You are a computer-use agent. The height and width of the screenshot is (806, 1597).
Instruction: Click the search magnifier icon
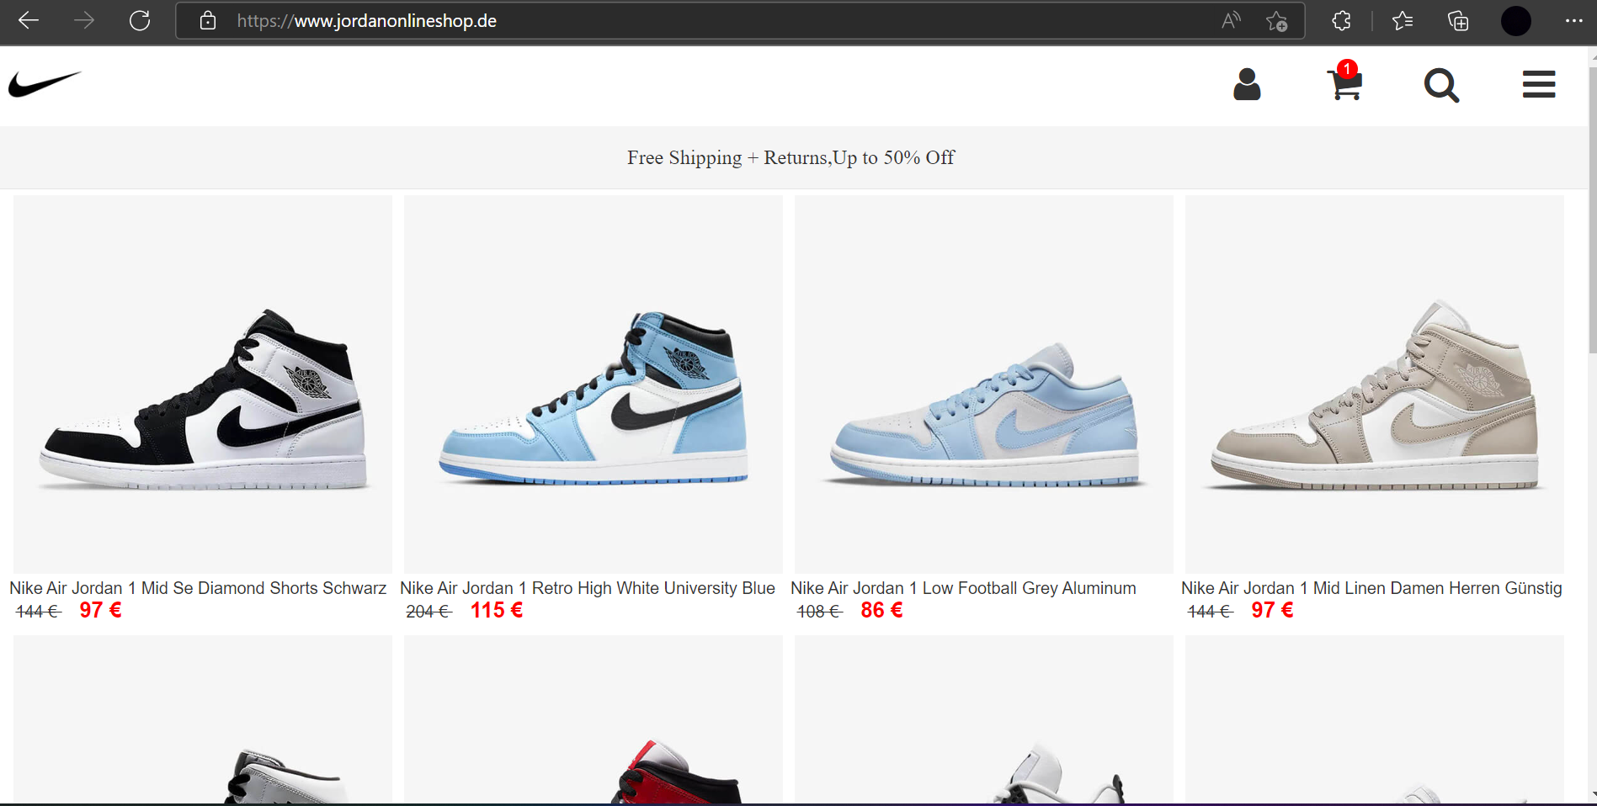(x=1441, y=85)
